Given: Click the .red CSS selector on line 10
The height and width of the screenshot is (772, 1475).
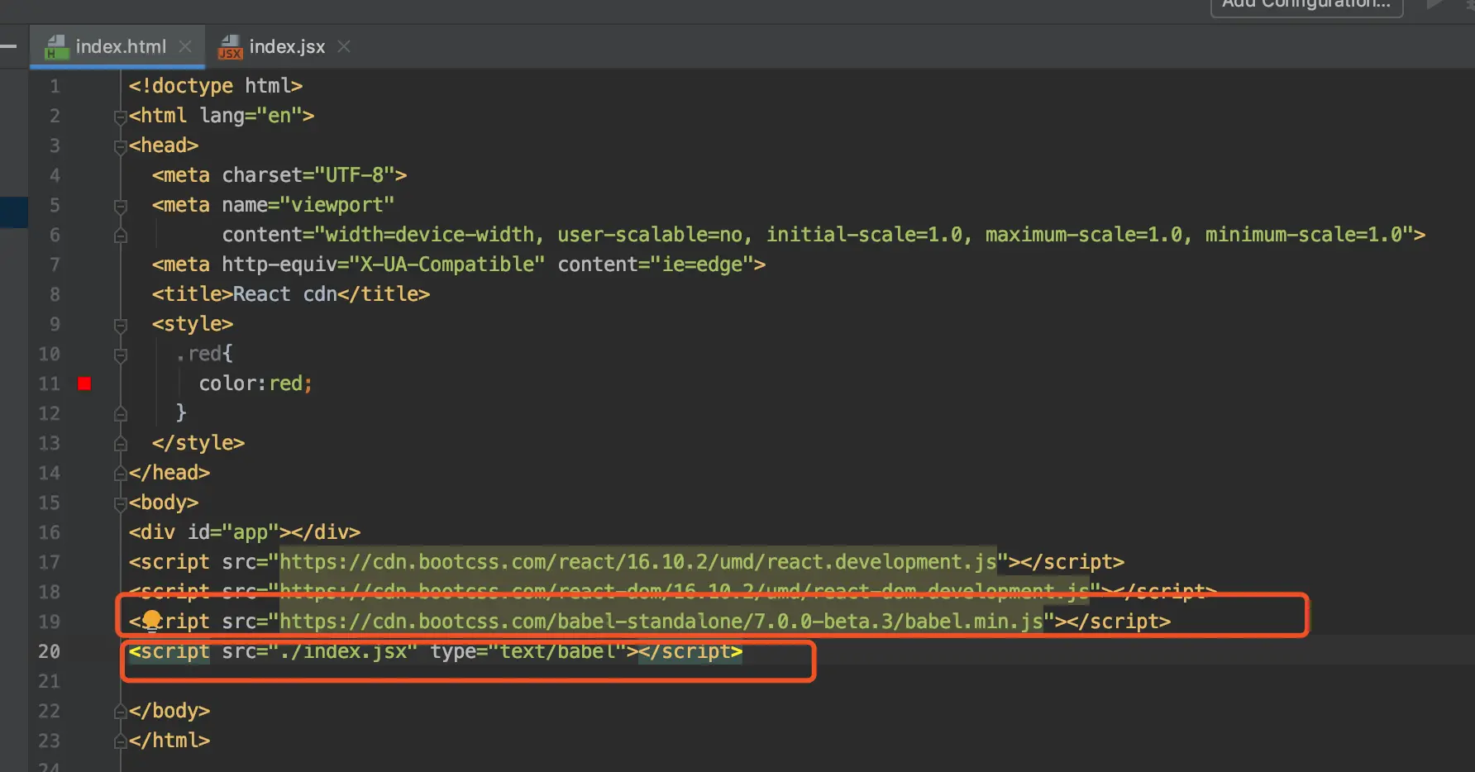Looking at the screenshot, I should click(x=198, y=354).
